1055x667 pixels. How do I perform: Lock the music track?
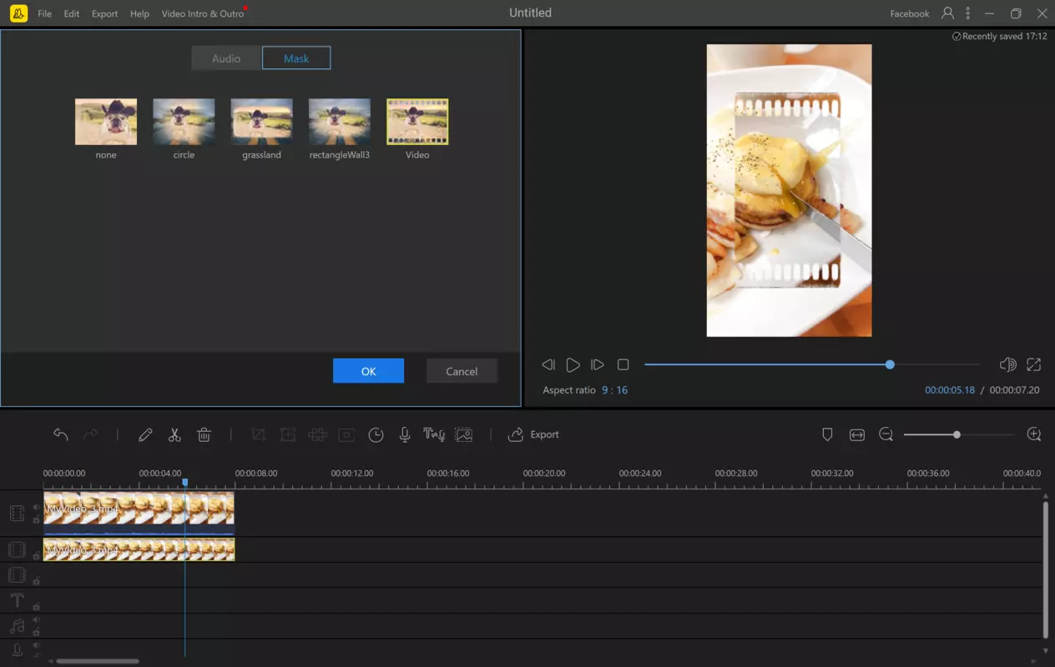click(36, 632)
